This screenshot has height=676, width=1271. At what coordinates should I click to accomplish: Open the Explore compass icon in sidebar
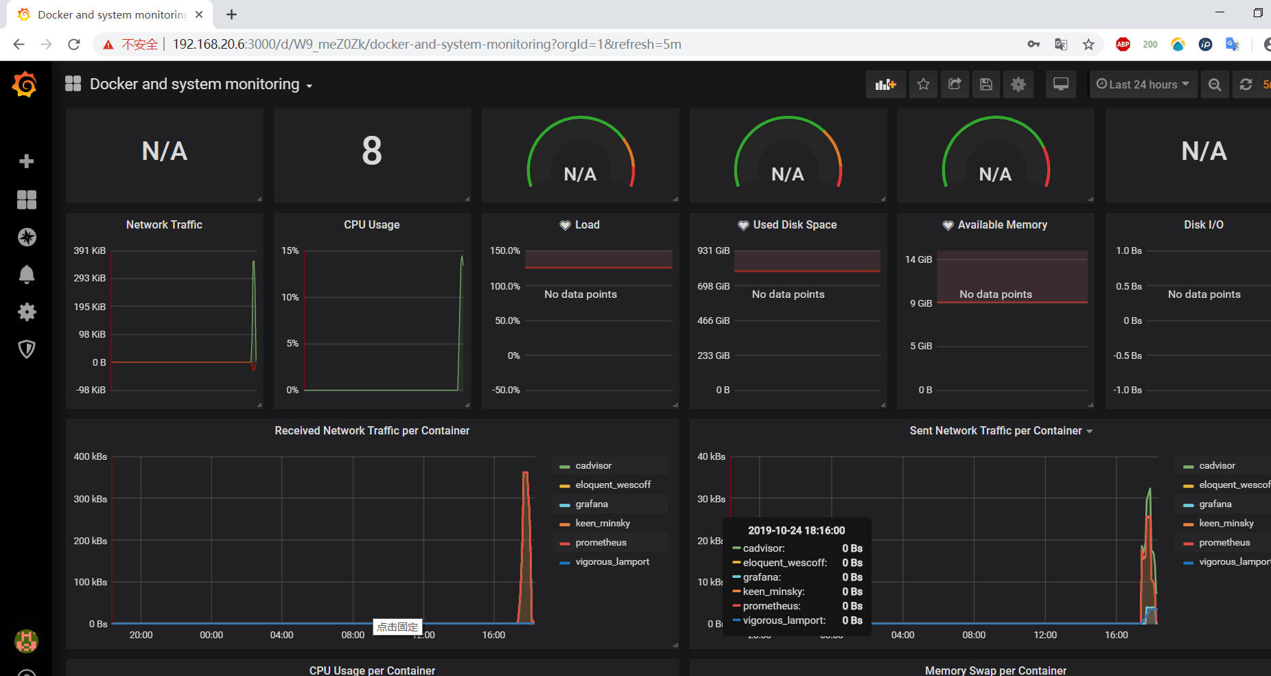point(26,237)
